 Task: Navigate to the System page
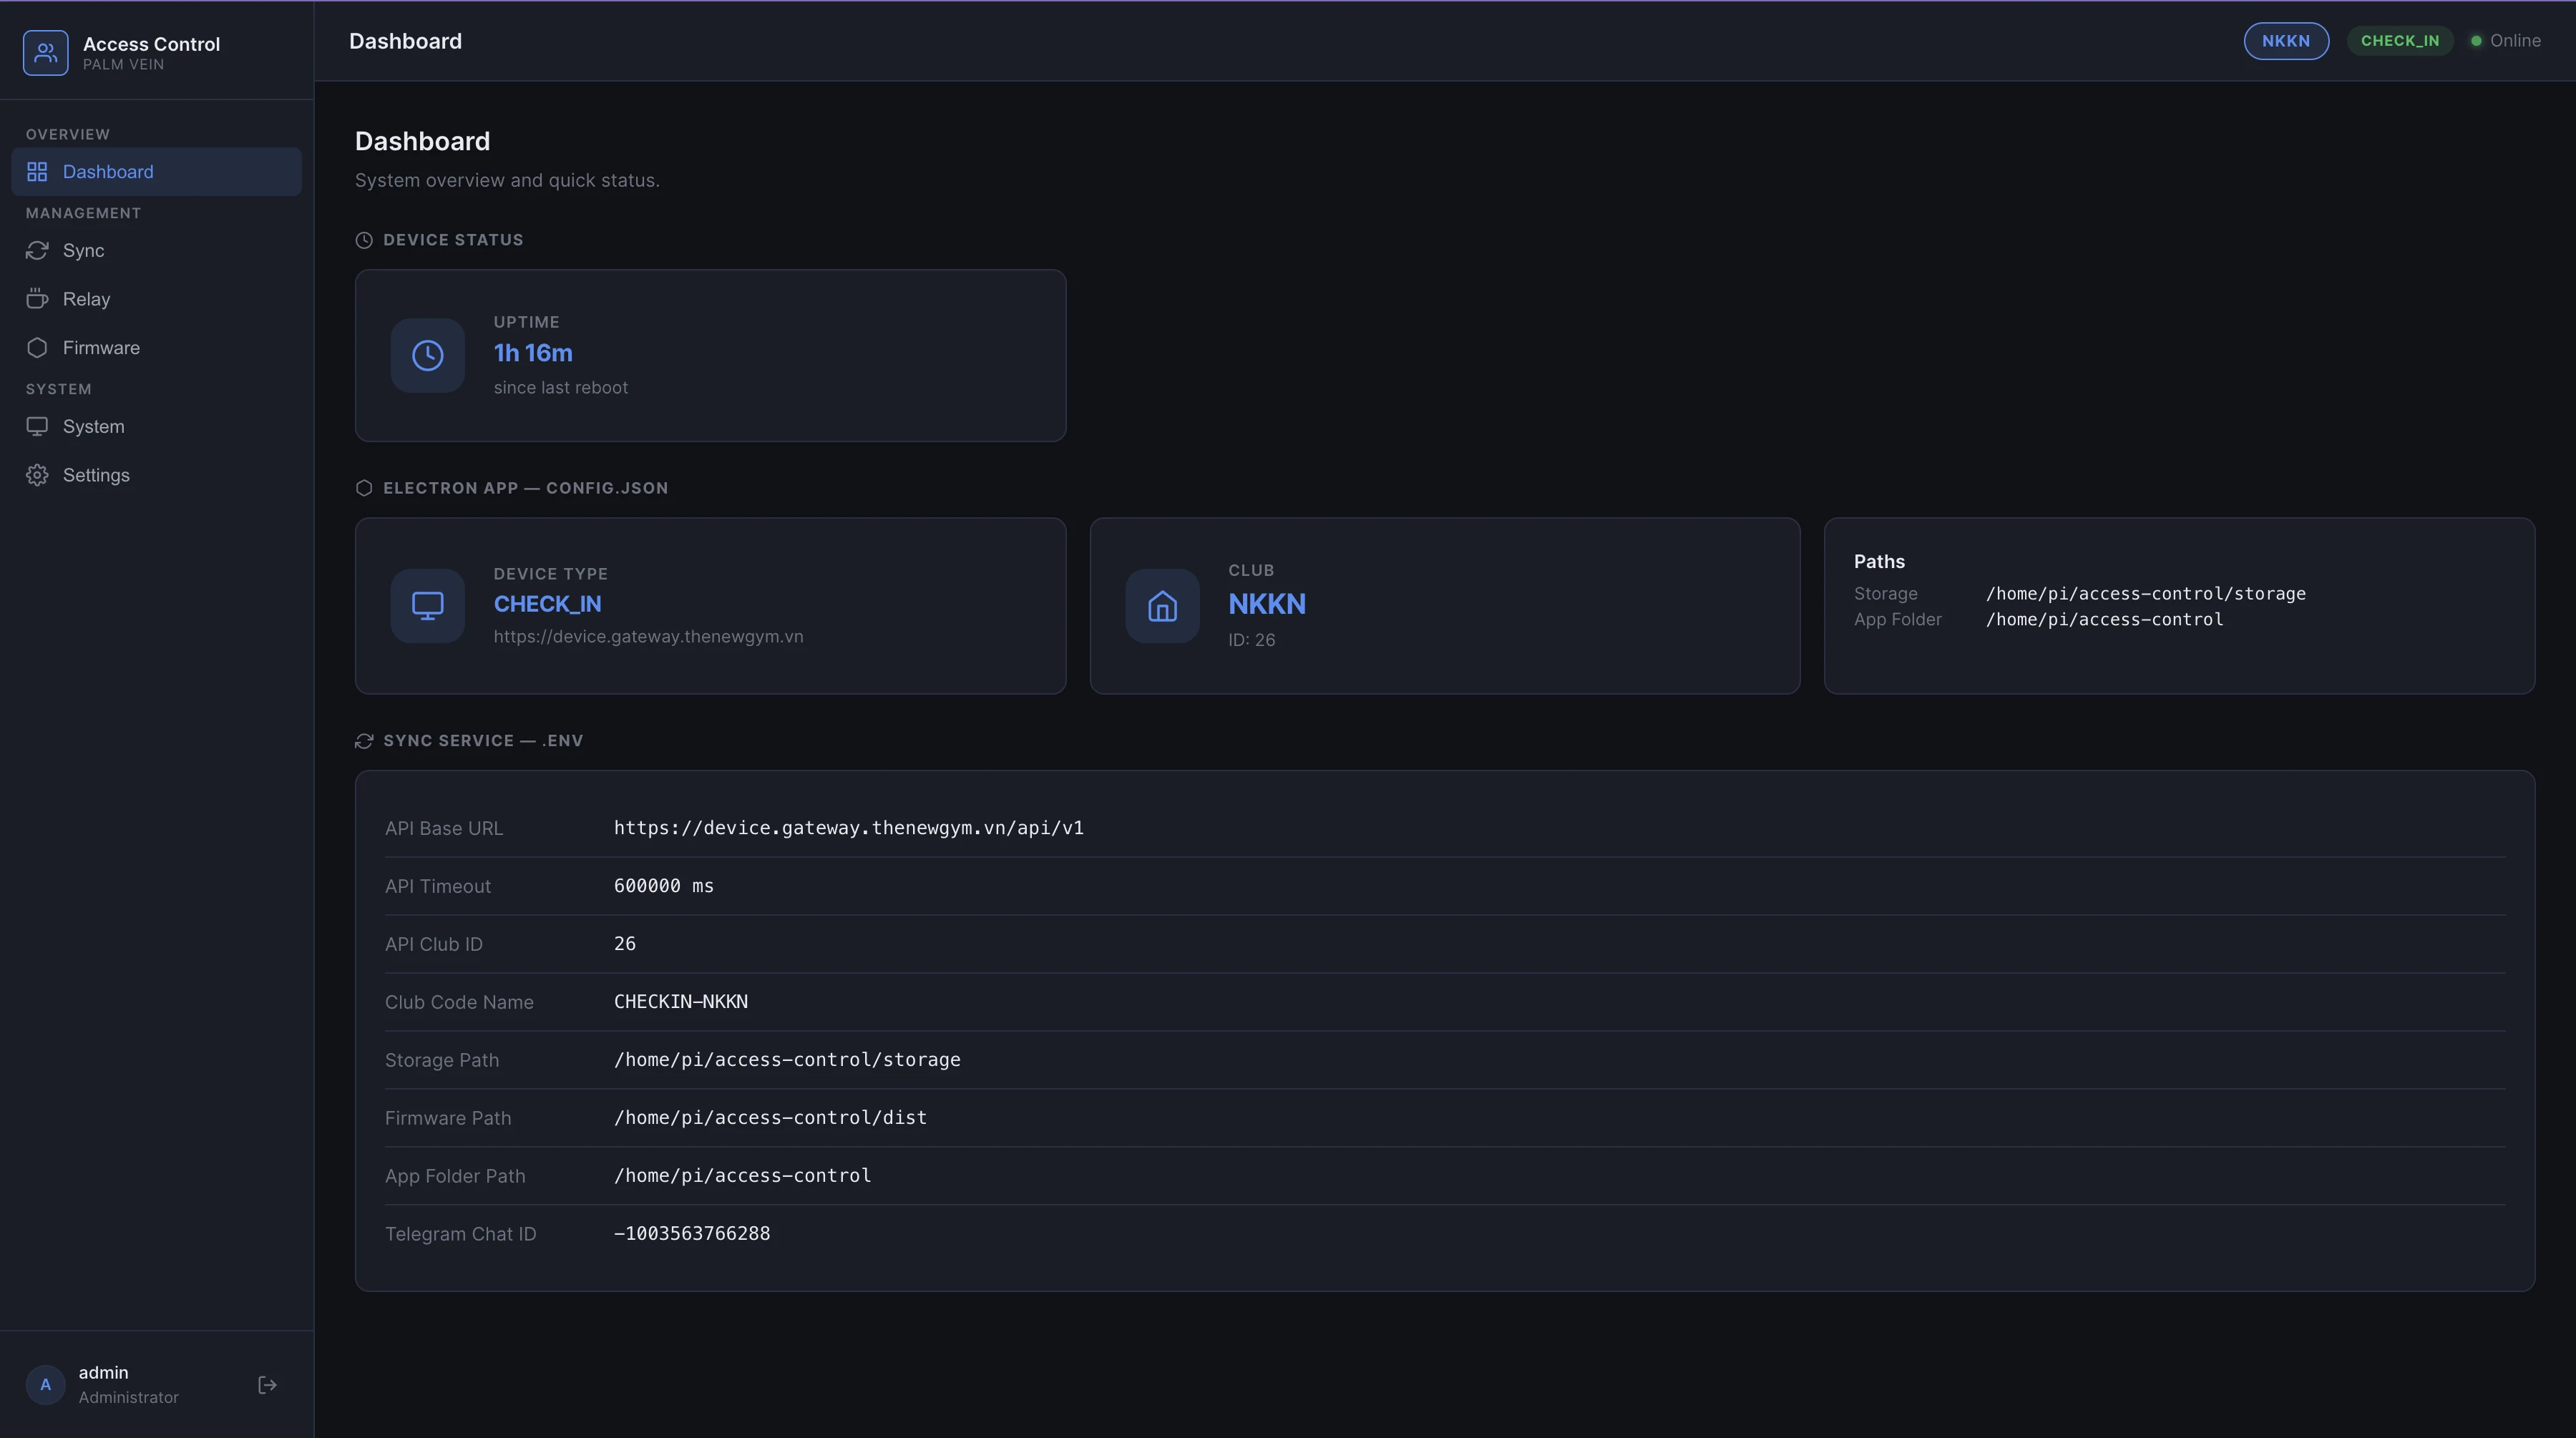tap(156, 426)
